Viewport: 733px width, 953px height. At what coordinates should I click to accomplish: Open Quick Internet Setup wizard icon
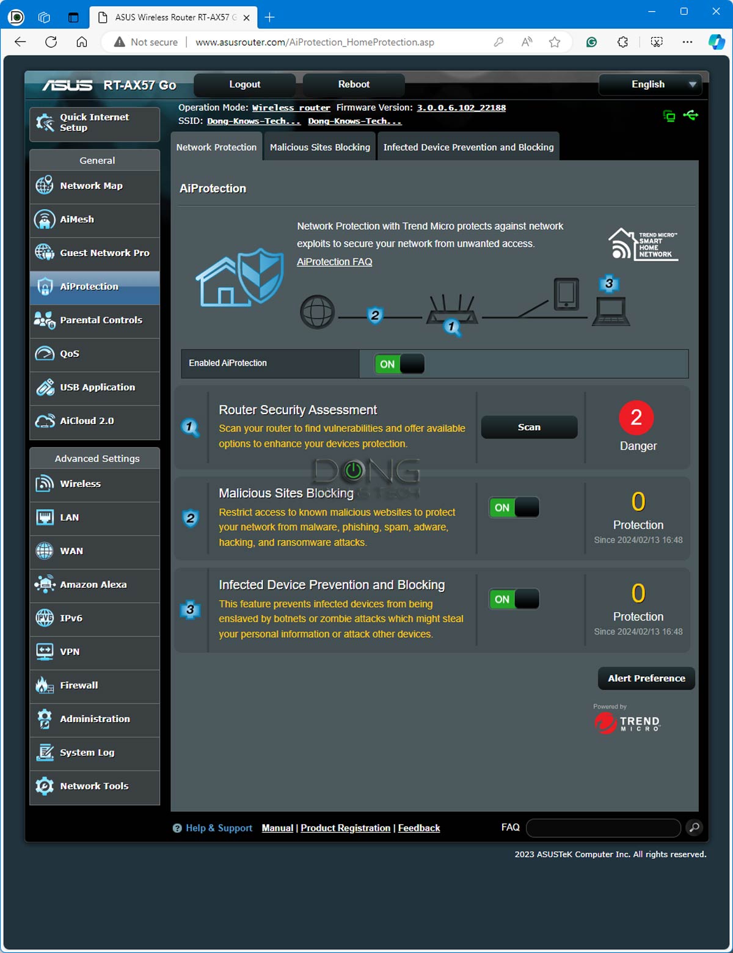45,123
